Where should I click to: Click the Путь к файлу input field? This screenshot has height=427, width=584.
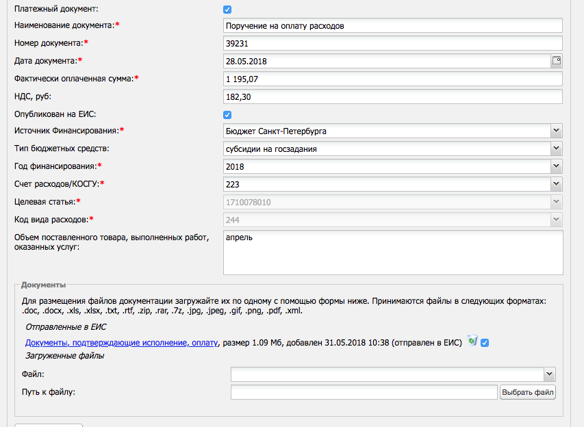pos(364,392)
